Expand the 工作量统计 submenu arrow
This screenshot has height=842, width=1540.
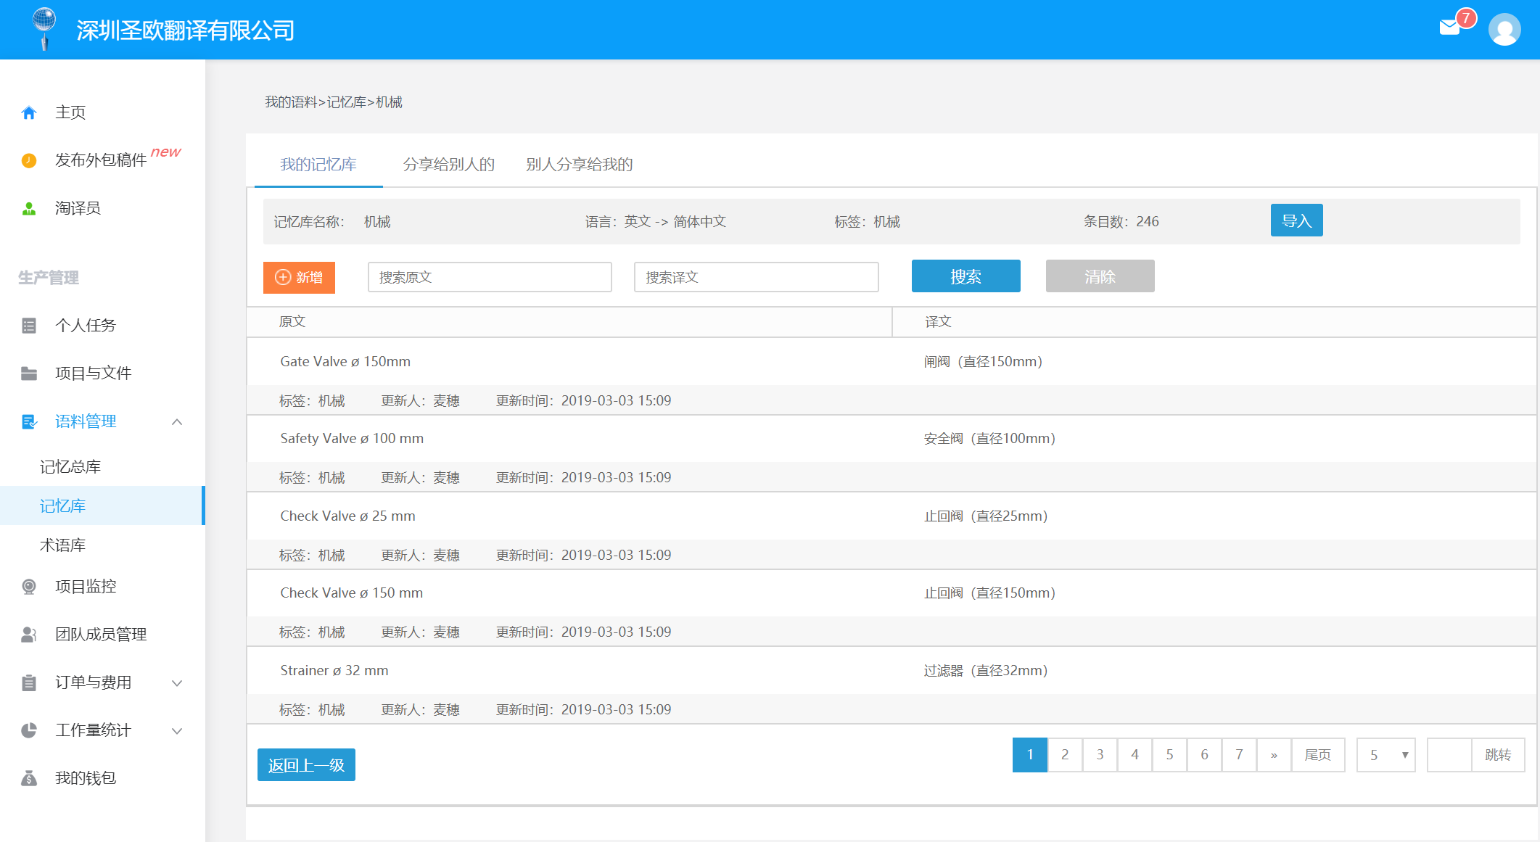point(177,731)
